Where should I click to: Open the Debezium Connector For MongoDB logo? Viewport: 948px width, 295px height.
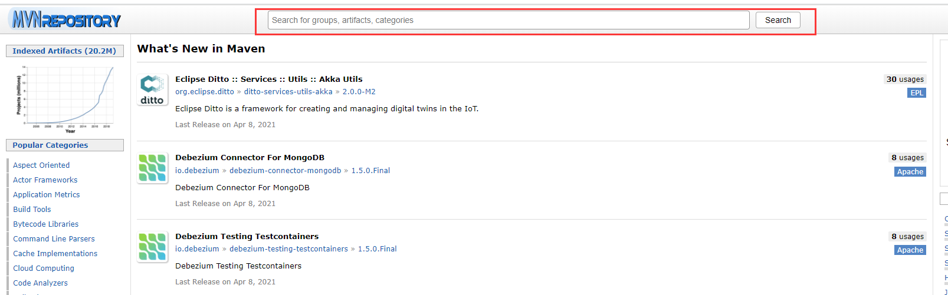point(152,168)
